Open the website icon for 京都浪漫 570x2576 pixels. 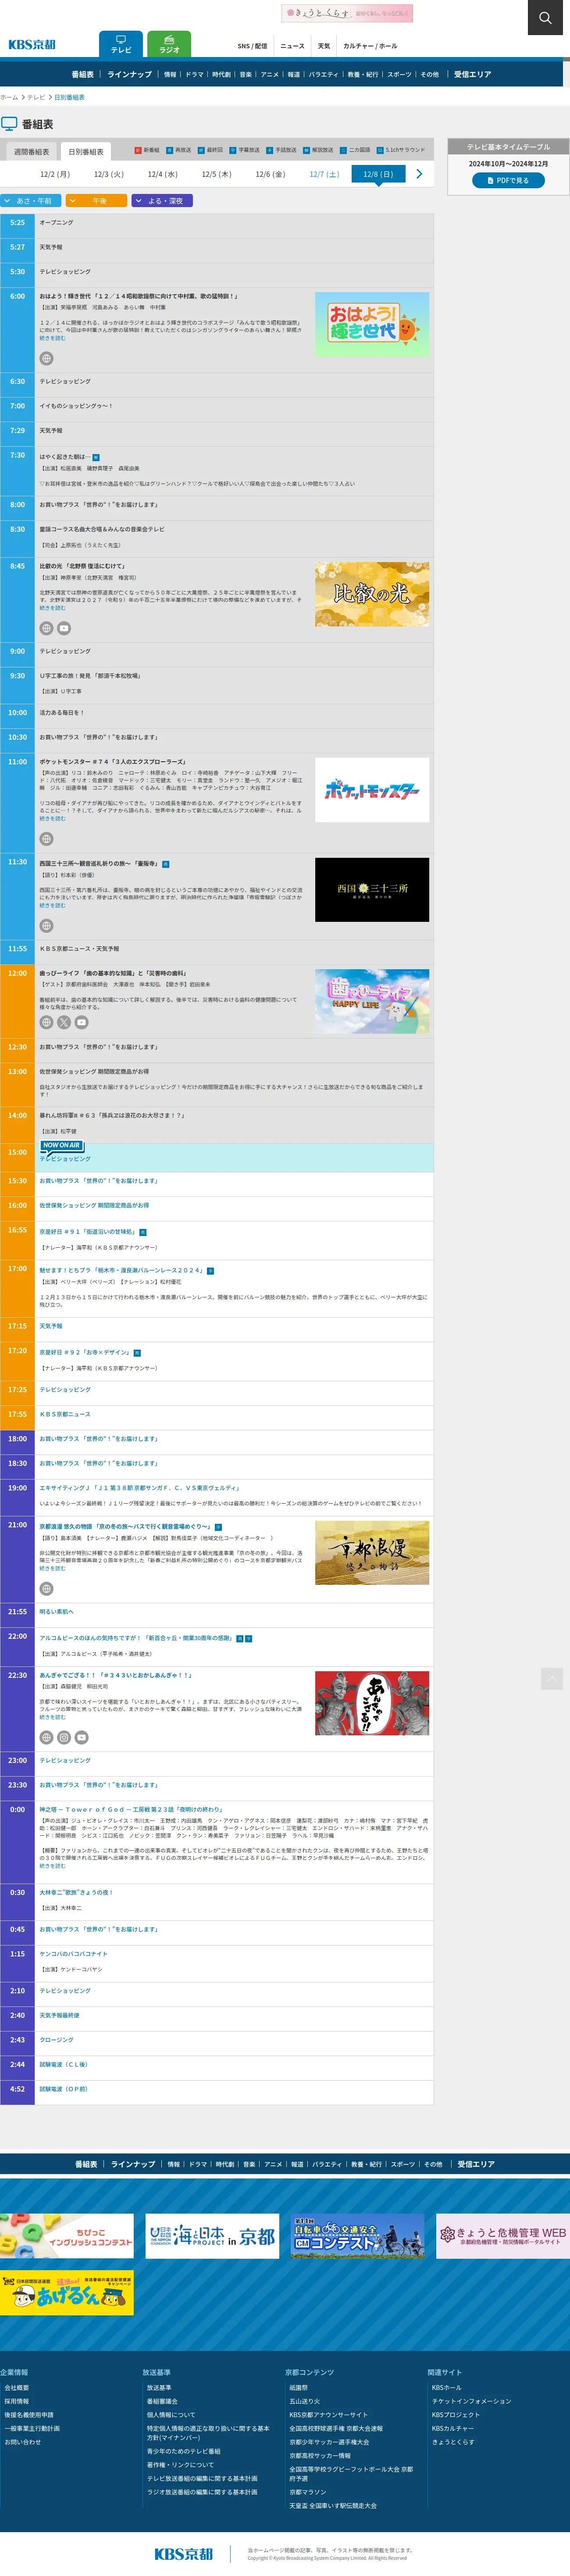(x=46, y=1588)
